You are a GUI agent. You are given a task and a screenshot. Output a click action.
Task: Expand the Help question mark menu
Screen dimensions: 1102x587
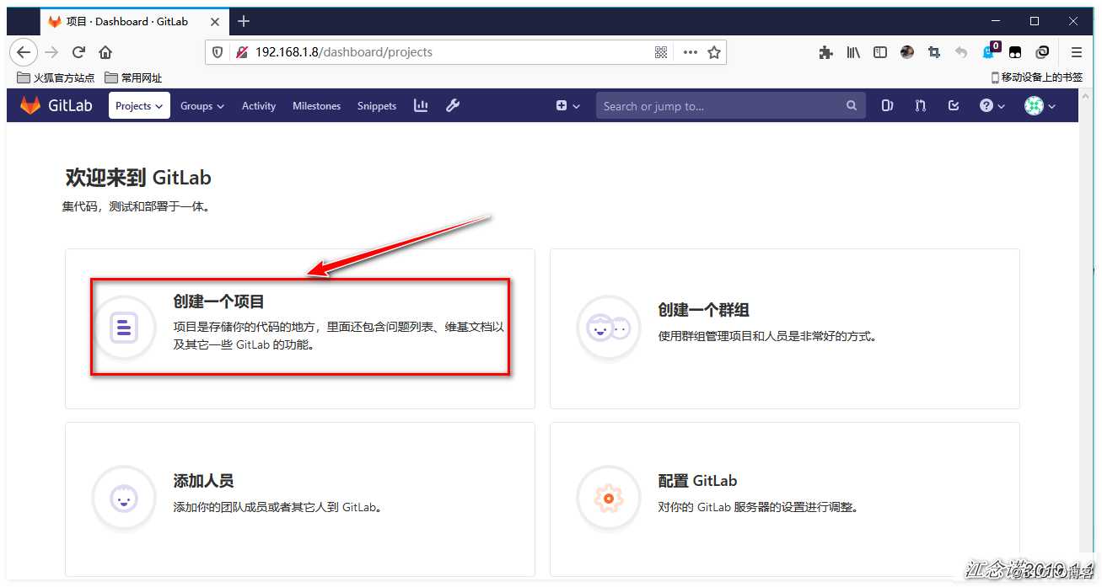point(992,106)
